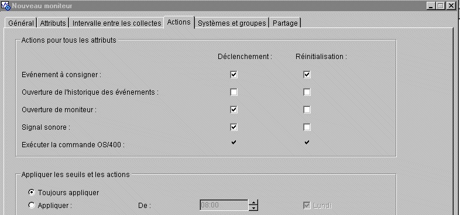The image size is (460, 215).
Task: Enable Ouverture de l'historique Réinitialisation checkbox
Action: point(307,92)
